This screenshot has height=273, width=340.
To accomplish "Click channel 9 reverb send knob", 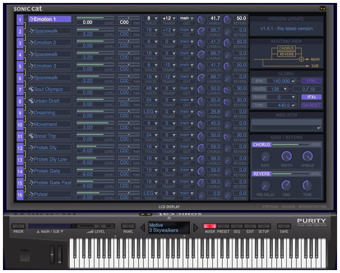I will [228, 113].
